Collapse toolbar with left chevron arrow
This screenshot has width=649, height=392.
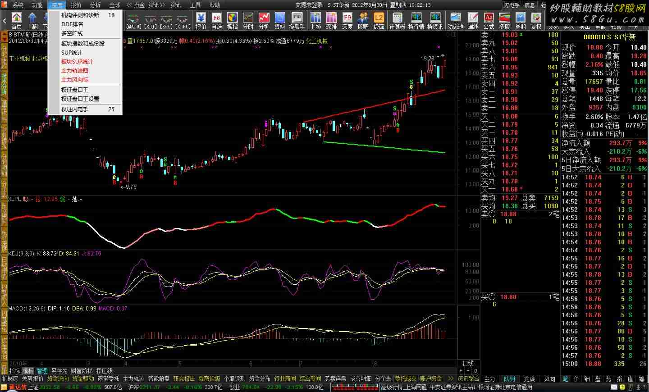[5, 21]
